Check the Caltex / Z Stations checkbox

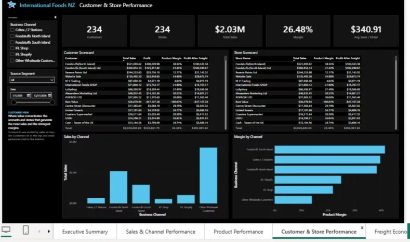(12, 30)
